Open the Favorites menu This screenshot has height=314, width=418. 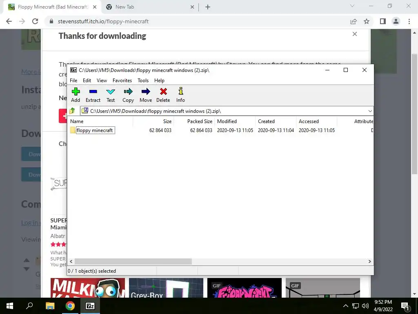(122, 81)
